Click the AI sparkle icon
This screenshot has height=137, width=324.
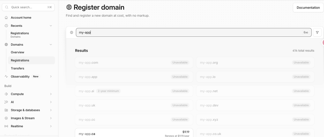click(x=6, y=102)
